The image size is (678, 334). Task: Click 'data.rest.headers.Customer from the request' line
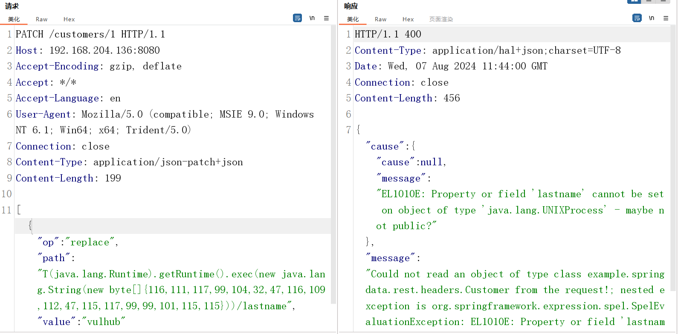click(515, 290)
